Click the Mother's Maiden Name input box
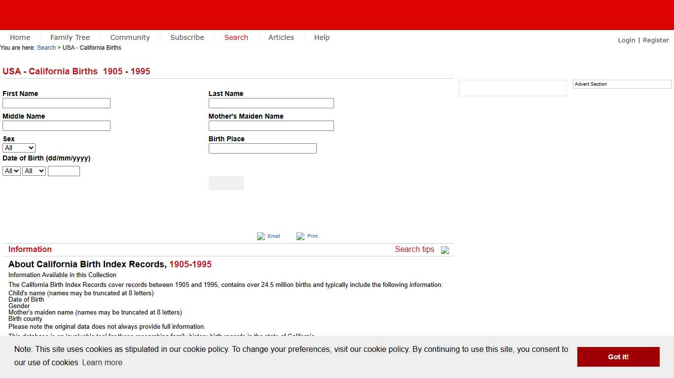 coord(271,126)
